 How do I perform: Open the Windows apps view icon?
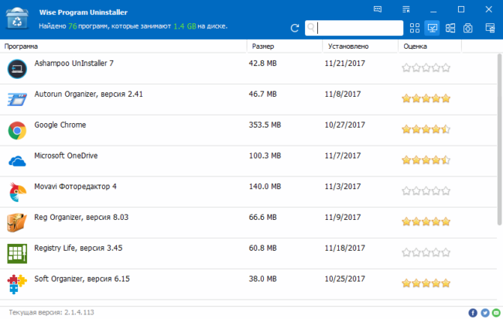(450, 28)
